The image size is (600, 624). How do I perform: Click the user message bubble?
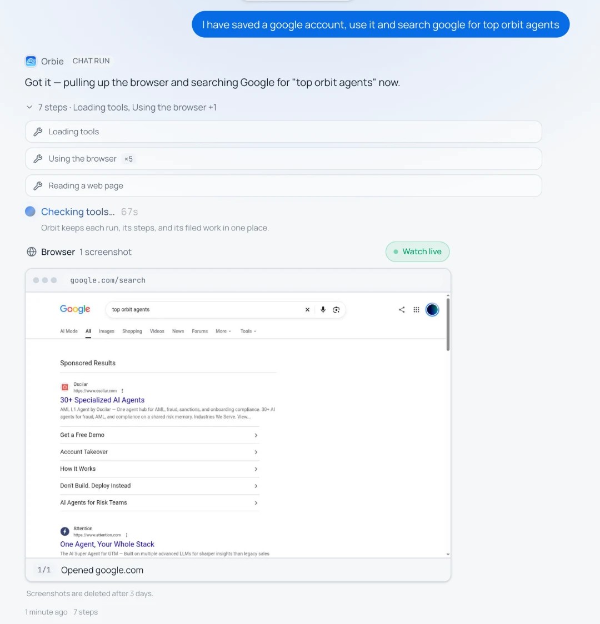coord(381,24)
